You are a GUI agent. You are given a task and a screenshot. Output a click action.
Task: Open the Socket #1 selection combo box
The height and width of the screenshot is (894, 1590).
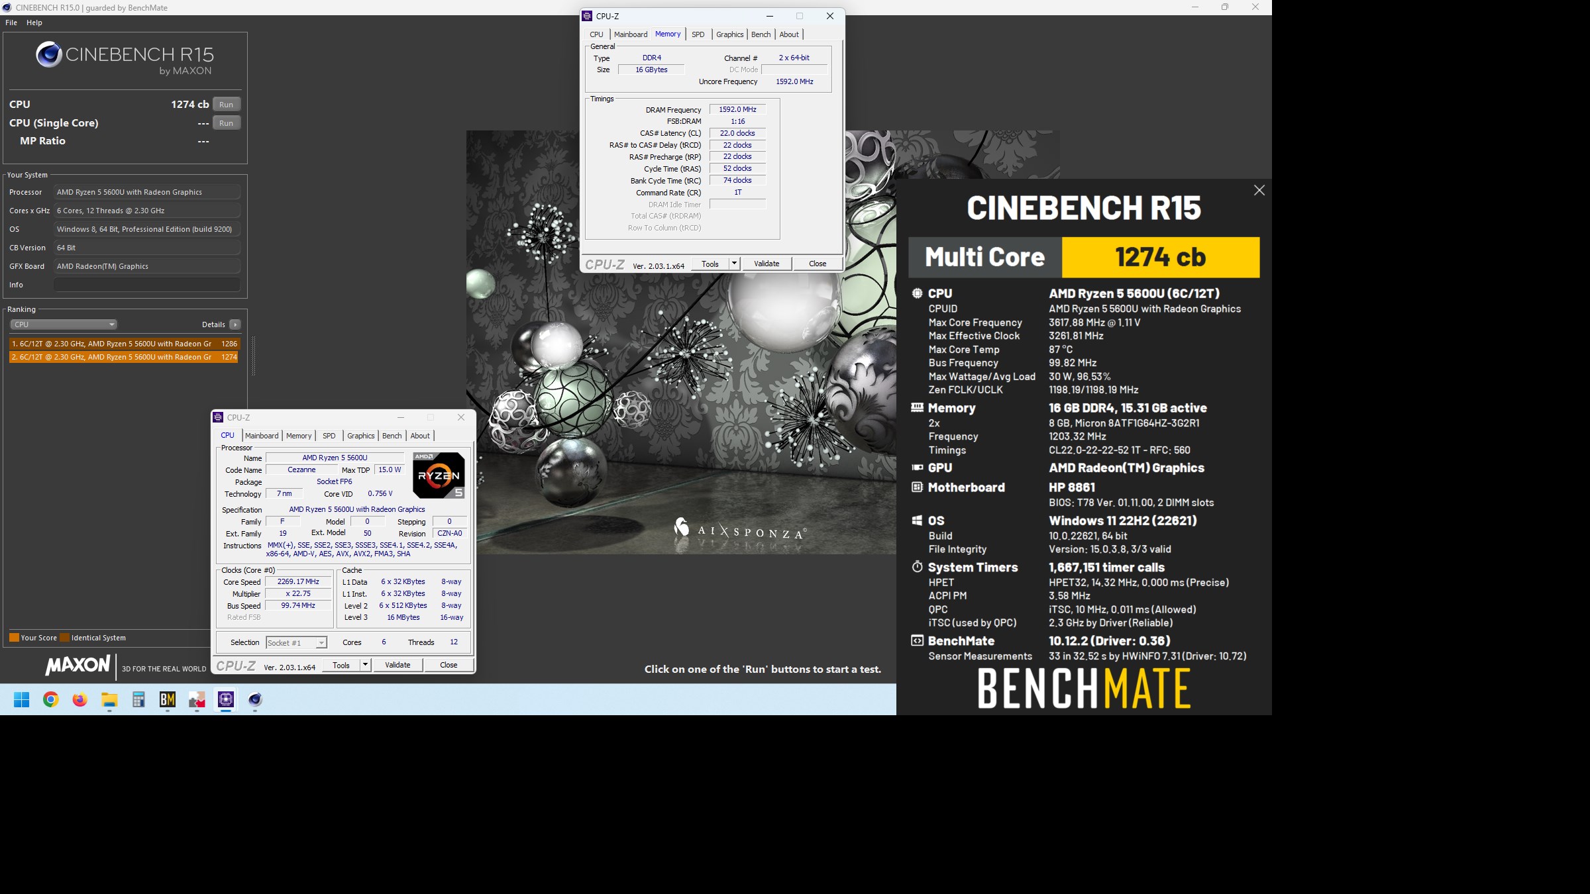click(297, 642)
